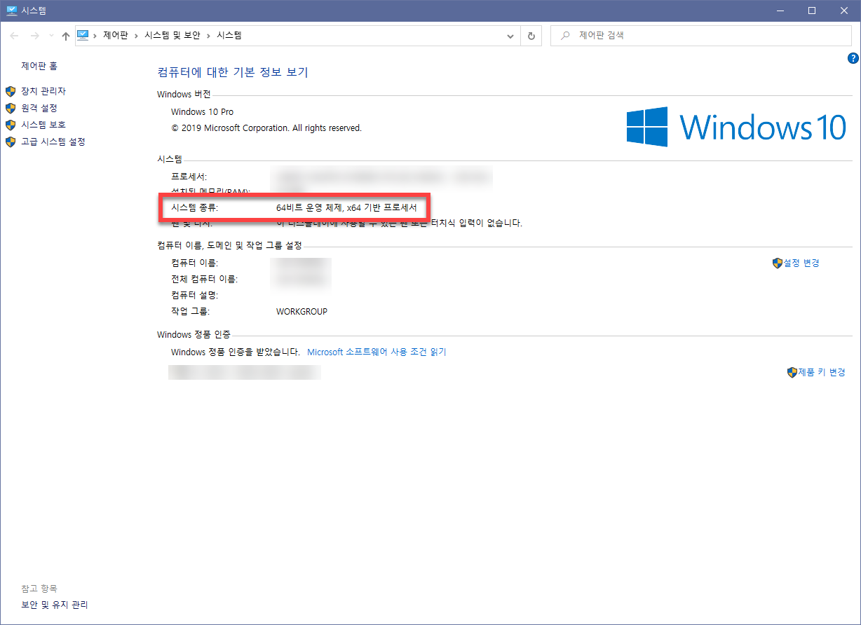
Task: Select 시스템 breadcrumb segment
Action: pos(229,35)
